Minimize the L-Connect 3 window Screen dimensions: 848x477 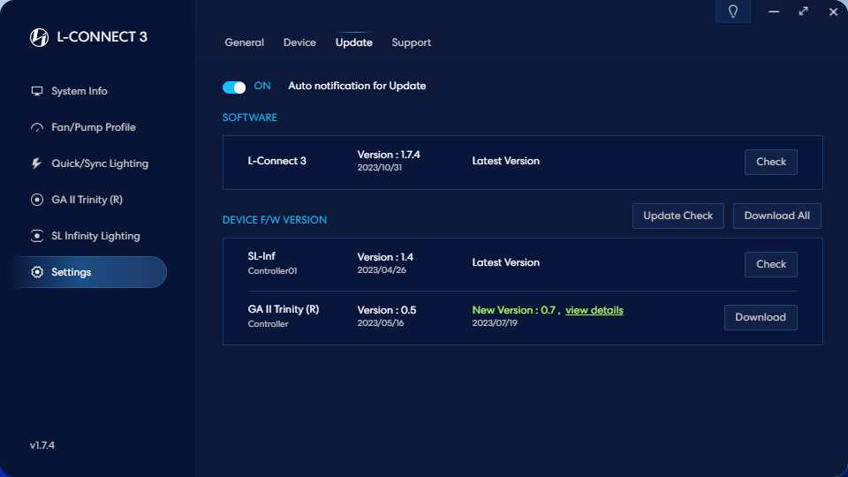point(774,11)
